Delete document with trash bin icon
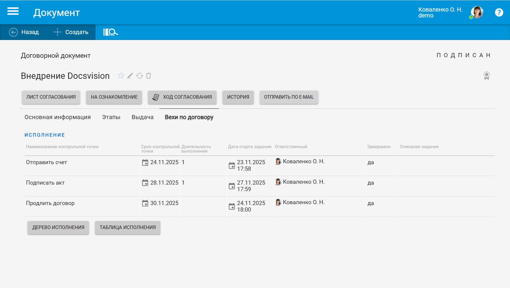The image size is (510, 288). [149, 76]
